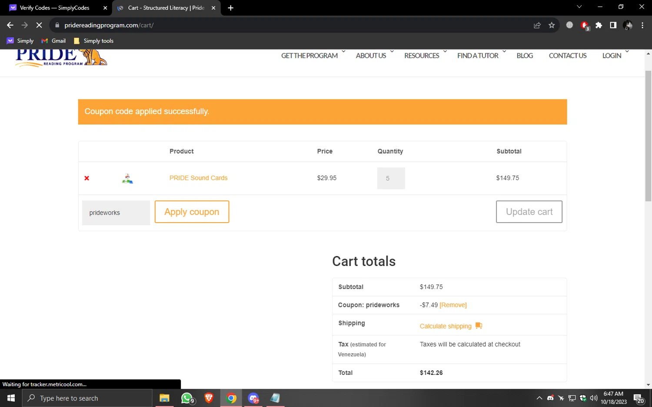Expand the RESOURCES chevron arrow
Screen dimensions: 652x407
pos(445,51)
